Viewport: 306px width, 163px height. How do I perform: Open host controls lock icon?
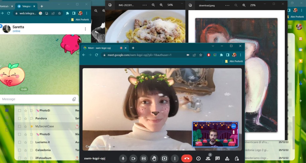click(237, 159)
